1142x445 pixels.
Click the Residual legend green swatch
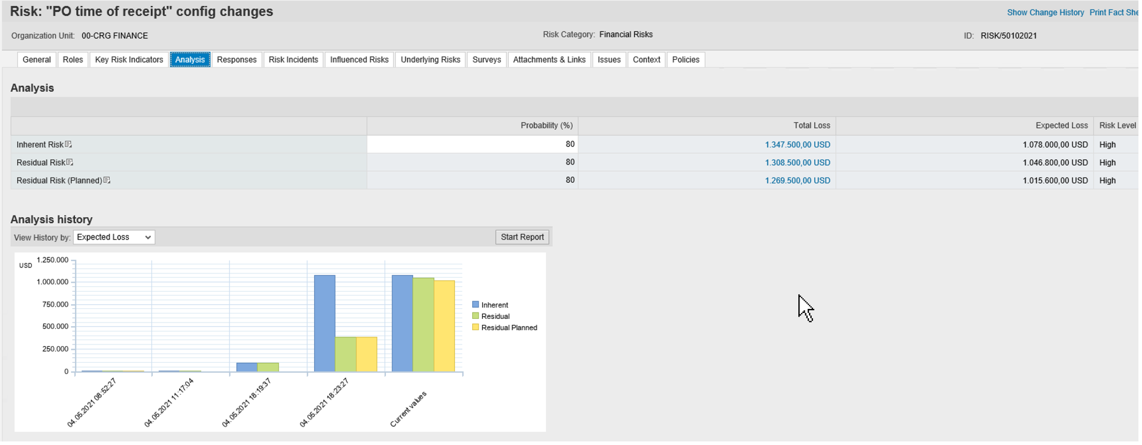click(x=475, y=317)
